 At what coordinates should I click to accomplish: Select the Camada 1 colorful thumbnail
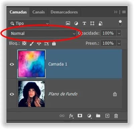click(31, 64)
